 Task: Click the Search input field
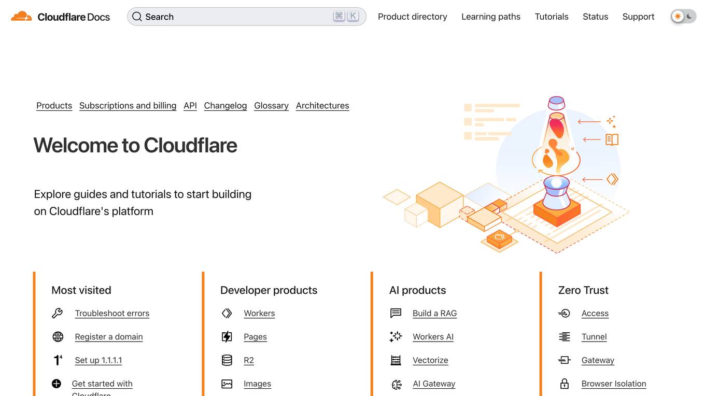point(247,17)
